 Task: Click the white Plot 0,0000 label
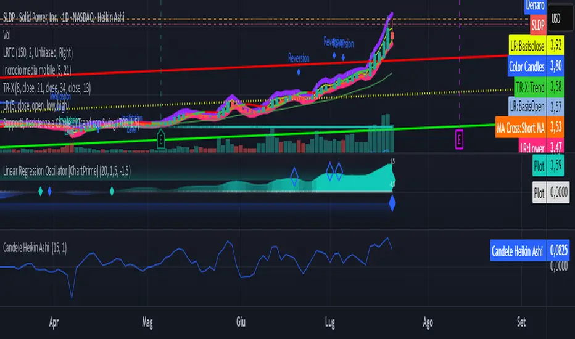(551, 192)
